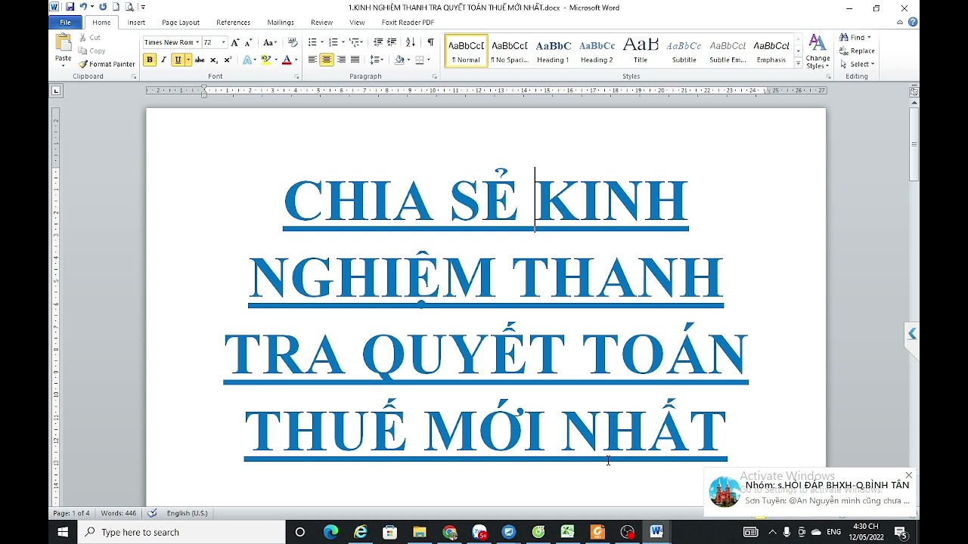Toggle Superscript formatting
The image size is (968, 544).
[x=228, y=60]
